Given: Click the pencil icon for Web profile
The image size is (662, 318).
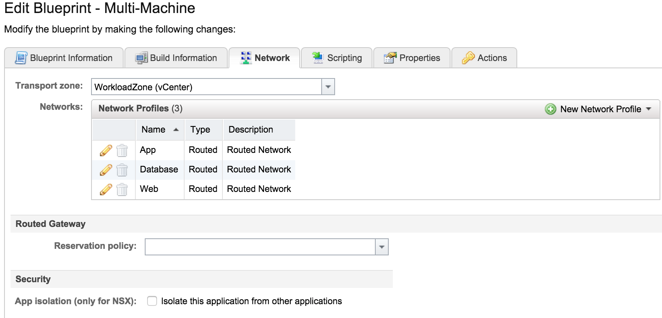Looking at the screenshot, I should [x=106, y=189].
